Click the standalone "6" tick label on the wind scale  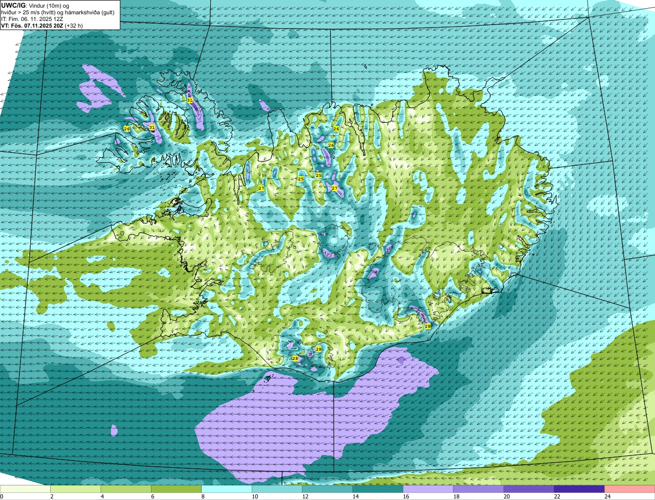click(152, 496)
